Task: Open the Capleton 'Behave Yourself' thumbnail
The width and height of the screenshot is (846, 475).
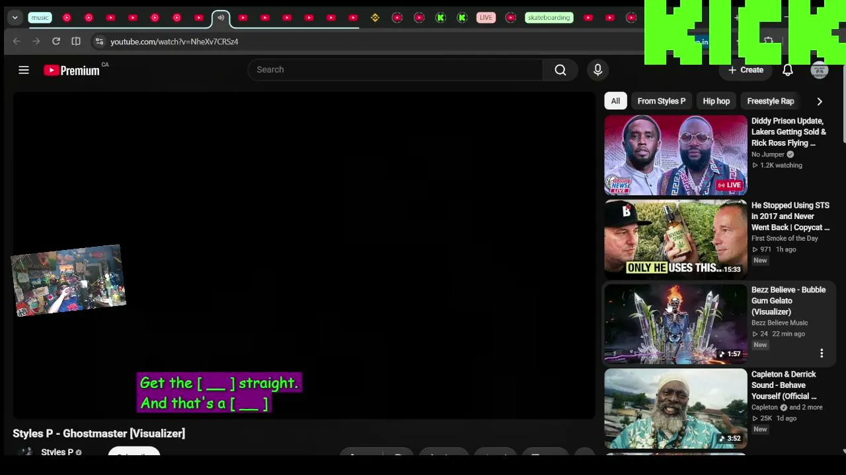Action: pyautogui.click(x=675, y=409)
